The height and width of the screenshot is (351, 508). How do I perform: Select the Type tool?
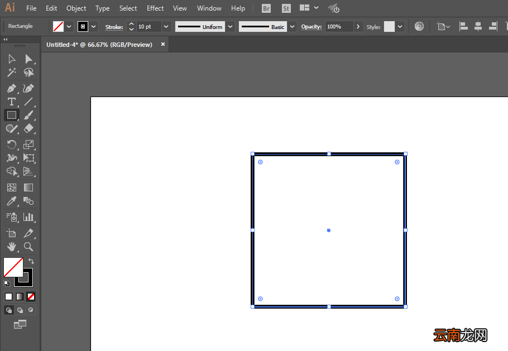pyautogui.click(x=12, y=102)
